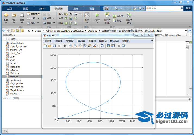Toggle the Data Cursor tool
194x135 pixels.
pos(89,46)
